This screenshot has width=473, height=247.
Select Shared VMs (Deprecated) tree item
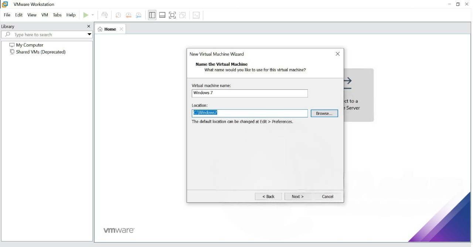coord(41,52)
